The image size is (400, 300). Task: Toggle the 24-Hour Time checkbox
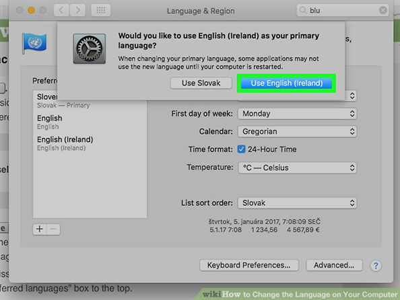[241, 149]
